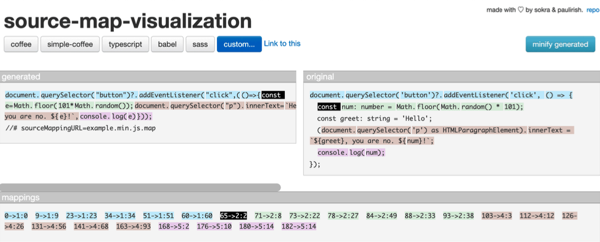600x242 pixels.
Task: Choose the babel example
Action: pos(167,44)
